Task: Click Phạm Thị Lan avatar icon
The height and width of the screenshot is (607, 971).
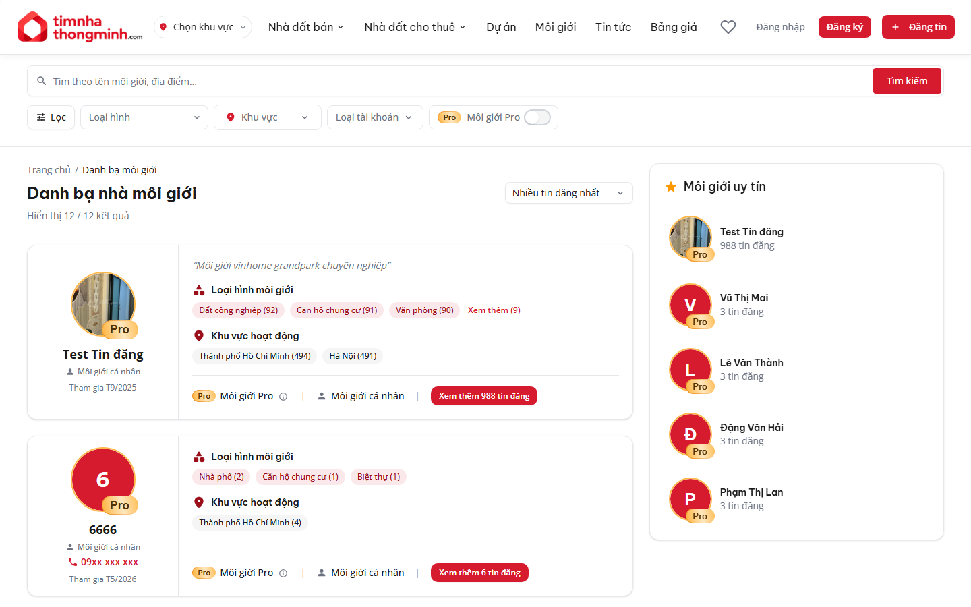Action: coord(690,499)
